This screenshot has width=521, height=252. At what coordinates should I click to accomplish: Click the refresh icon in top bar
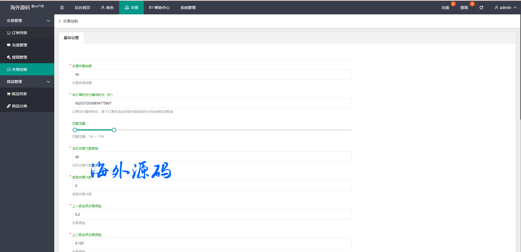point(481,8)
